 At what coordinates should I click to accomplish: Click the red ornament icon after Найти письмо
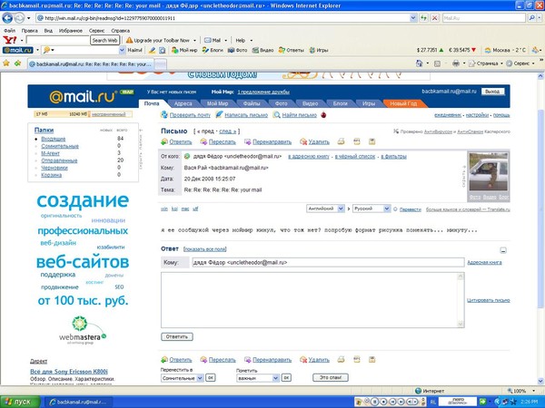coord(323,115)
